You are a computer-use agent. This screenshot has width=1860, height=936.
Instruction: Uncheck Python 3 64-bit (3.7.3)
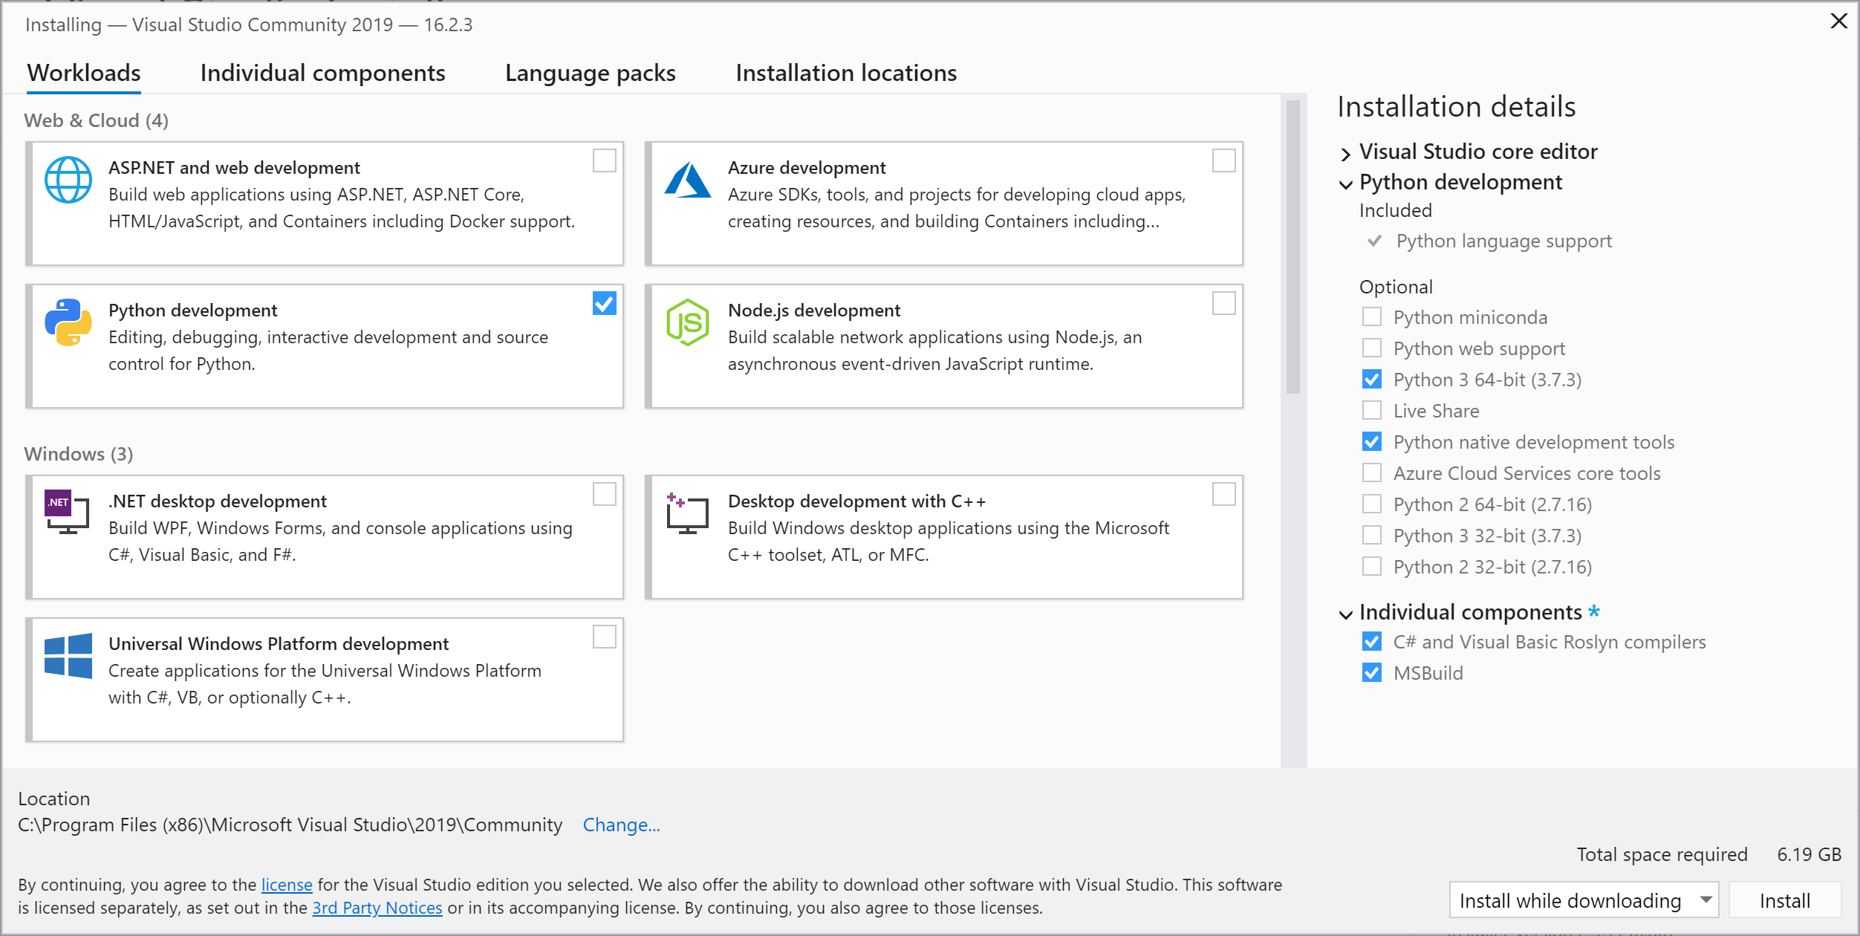(1370, 379)
